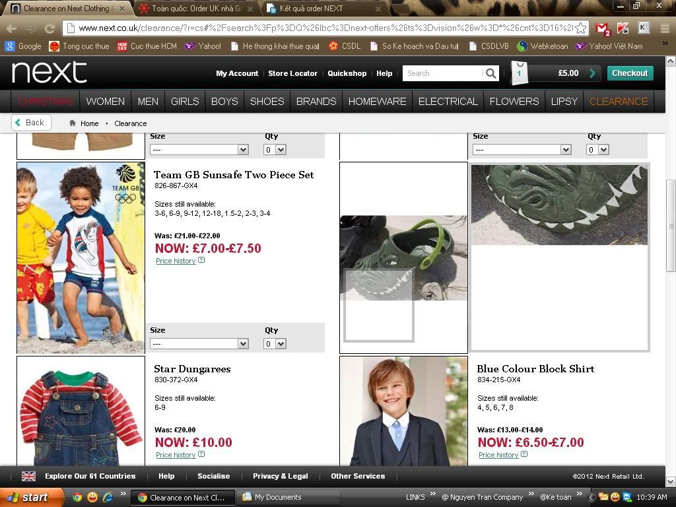Open Size dropdown for Team GB Sunsafe set

point(199,343)
